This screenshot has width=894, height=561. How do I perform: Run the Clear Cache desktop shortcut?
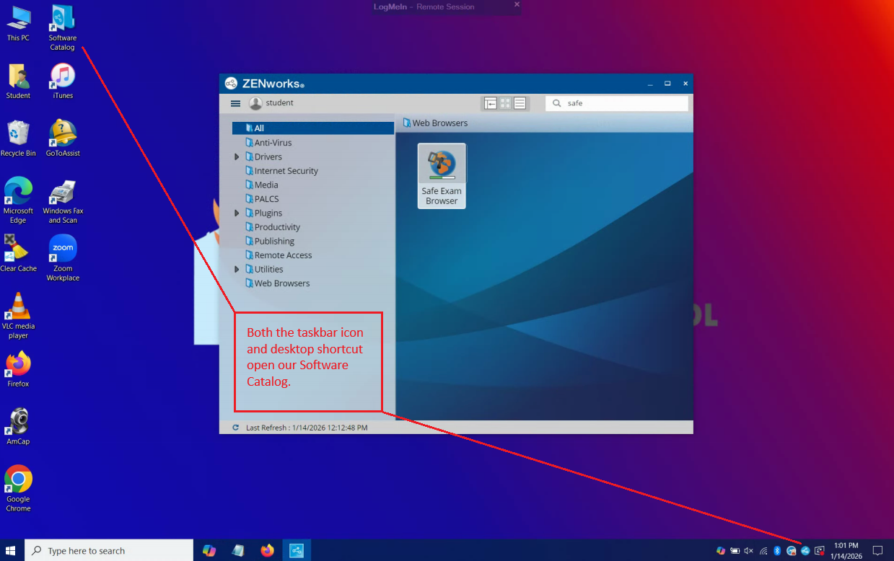(18, 254)
